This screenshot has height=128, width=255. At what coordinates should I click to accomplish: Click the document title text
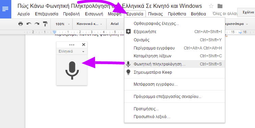(110, 6)
